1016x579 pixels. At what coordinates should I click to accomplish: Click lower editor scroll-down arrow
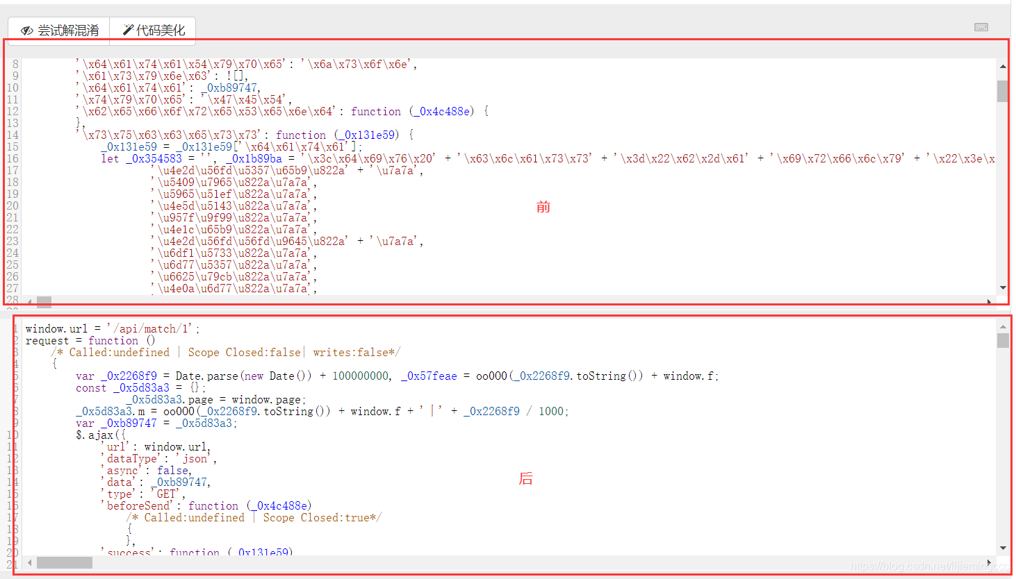(x=1002, y=548)
